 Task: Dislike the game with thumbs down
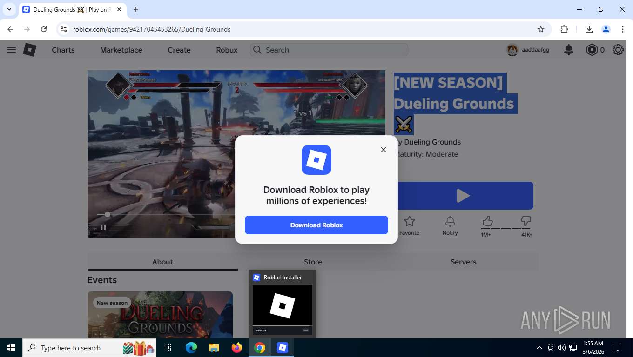tap(526, 221)
